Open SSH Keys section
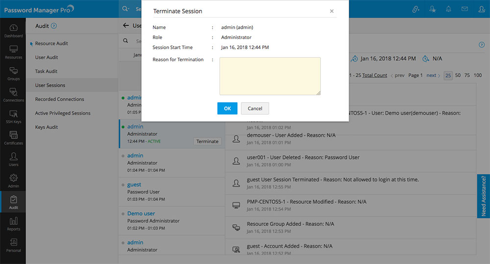Screen dimensions: 490x264 [x=13, y=116]
